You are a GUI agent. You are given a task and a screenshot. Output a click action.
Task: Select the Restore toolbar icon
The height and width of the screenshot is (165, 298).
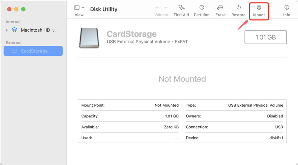pos(238,7)
